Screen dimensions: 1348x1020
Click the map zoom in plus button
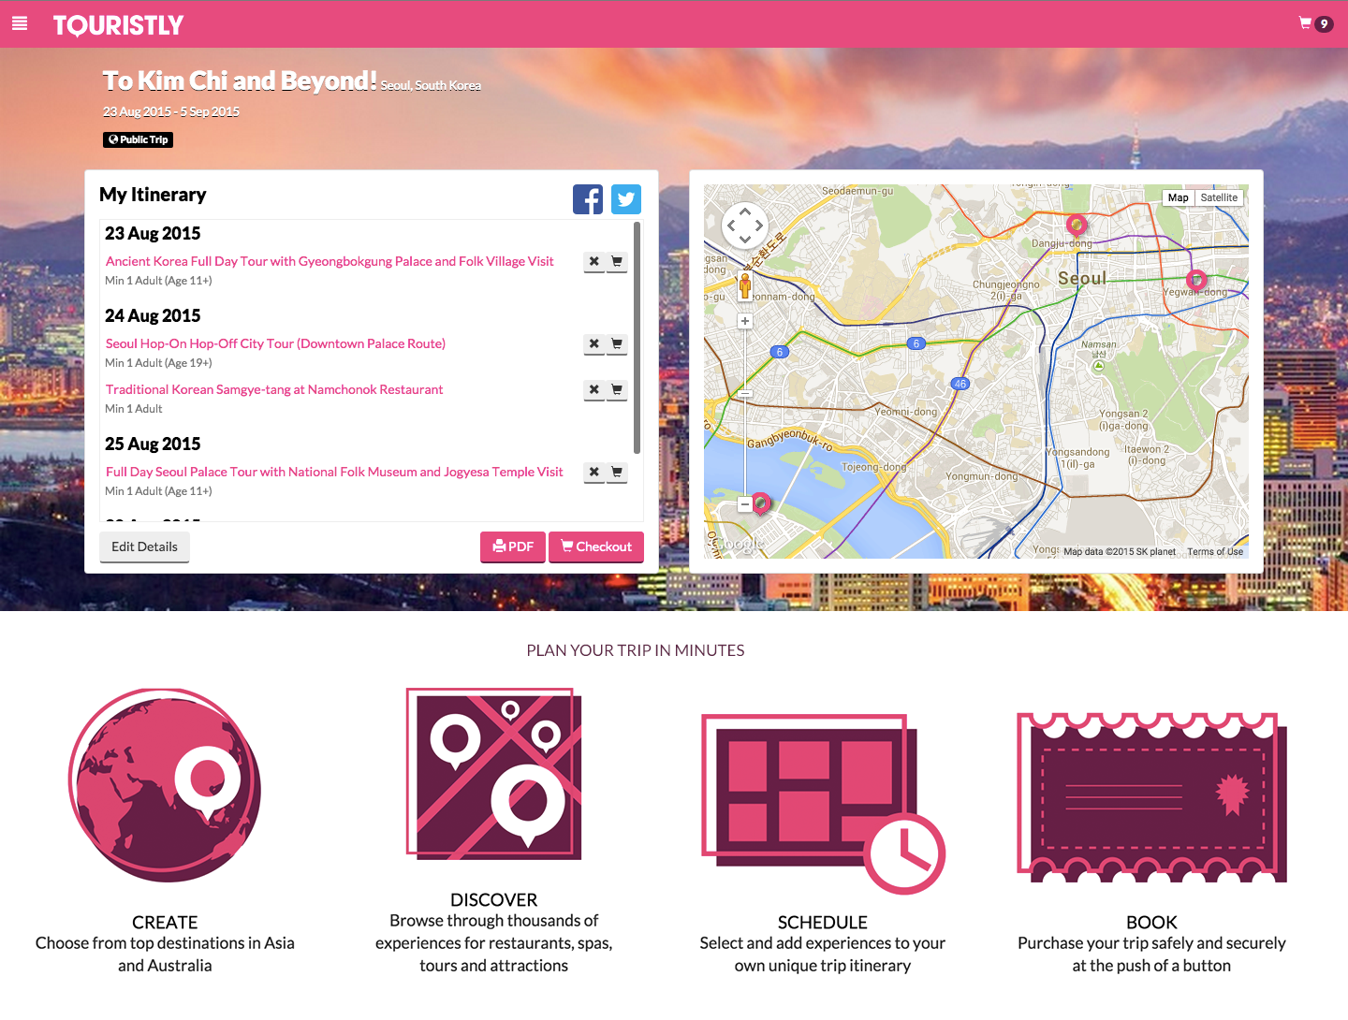745,321
